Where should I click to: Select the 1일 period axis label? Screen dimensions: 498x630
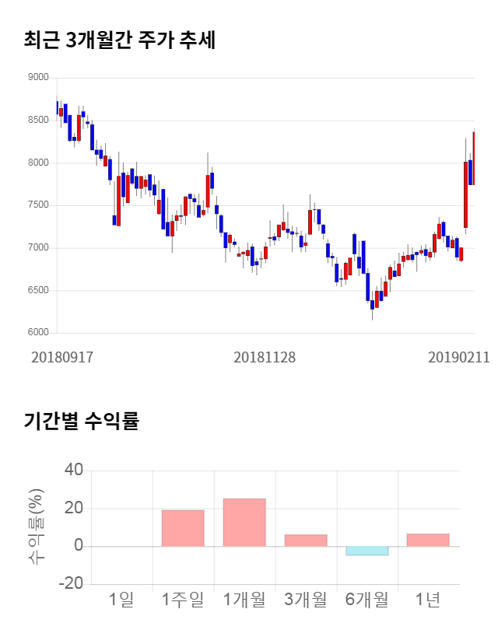[121, 600]
